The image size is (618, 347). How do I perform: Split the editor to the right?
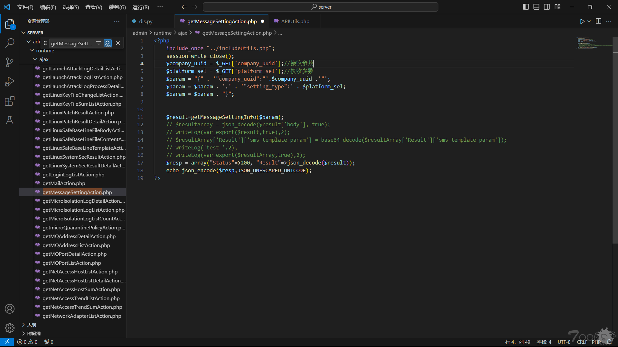(598, 21)
